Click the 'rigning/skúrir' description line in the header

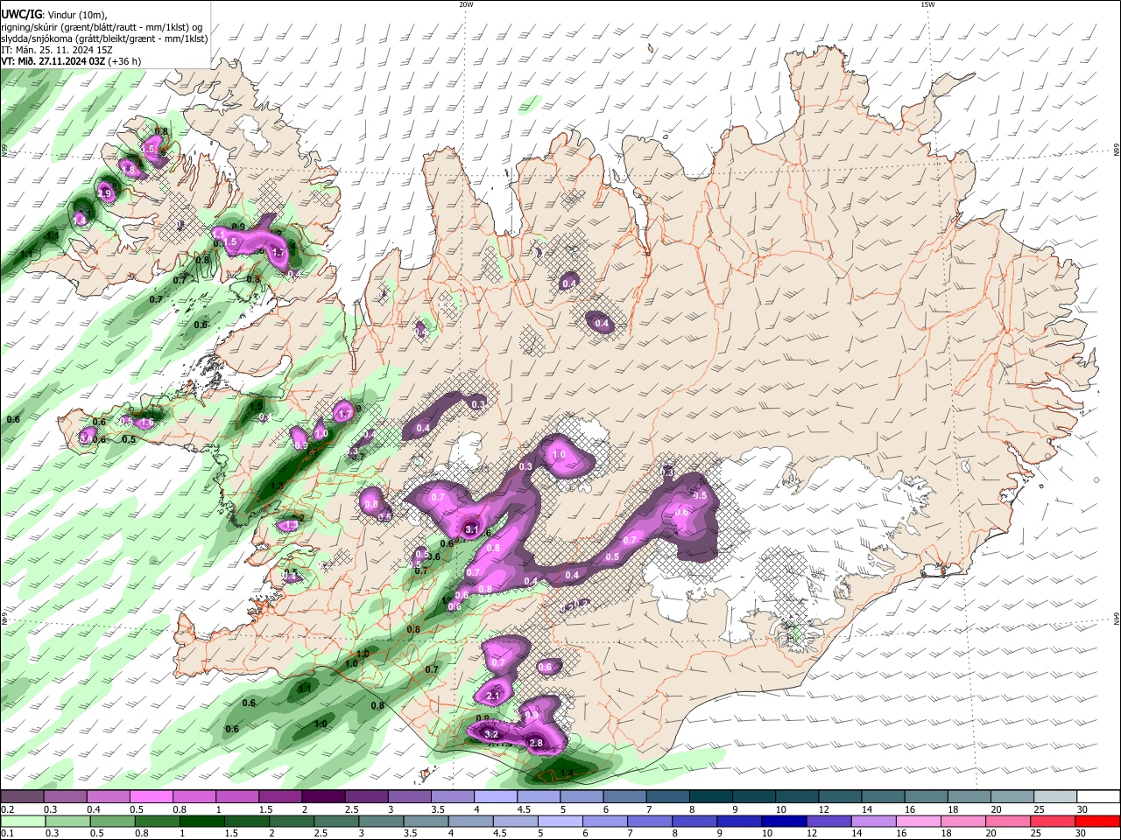101,26
